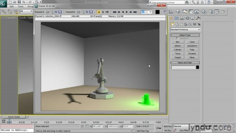
Task: Click the Undo icon in quick access bar
Action: coord(24,2)
